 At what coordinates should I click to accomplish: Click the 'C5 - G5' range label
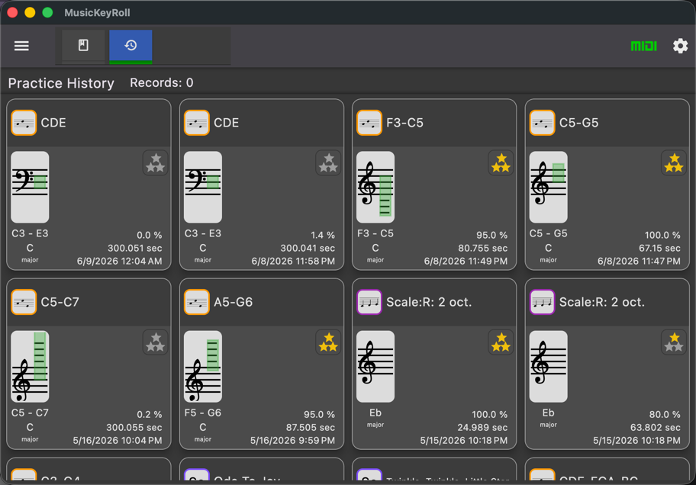tap(548, 233)
